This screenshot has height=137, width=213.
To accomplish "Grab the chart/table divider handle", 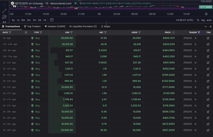I will (106, 23).
